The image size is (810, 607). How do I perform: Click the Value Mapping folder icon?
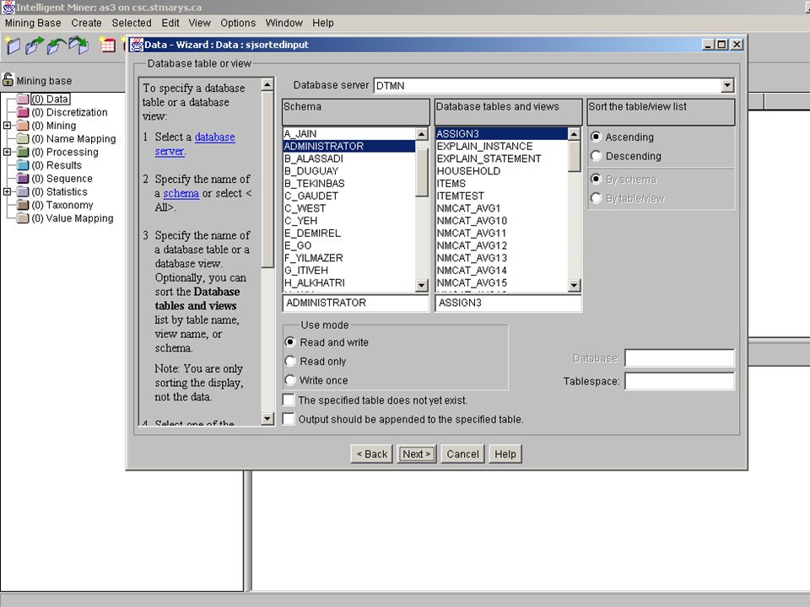(x=23, y=218)
